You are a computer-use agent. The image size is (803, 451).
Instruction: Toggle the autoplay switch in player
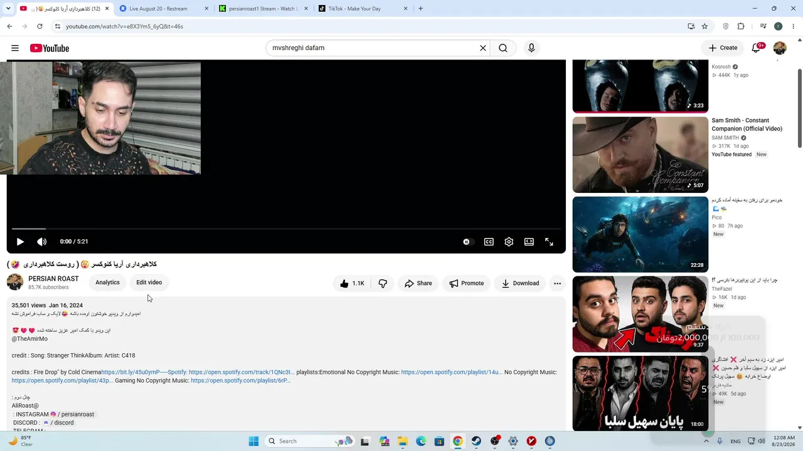pos(467,242)
